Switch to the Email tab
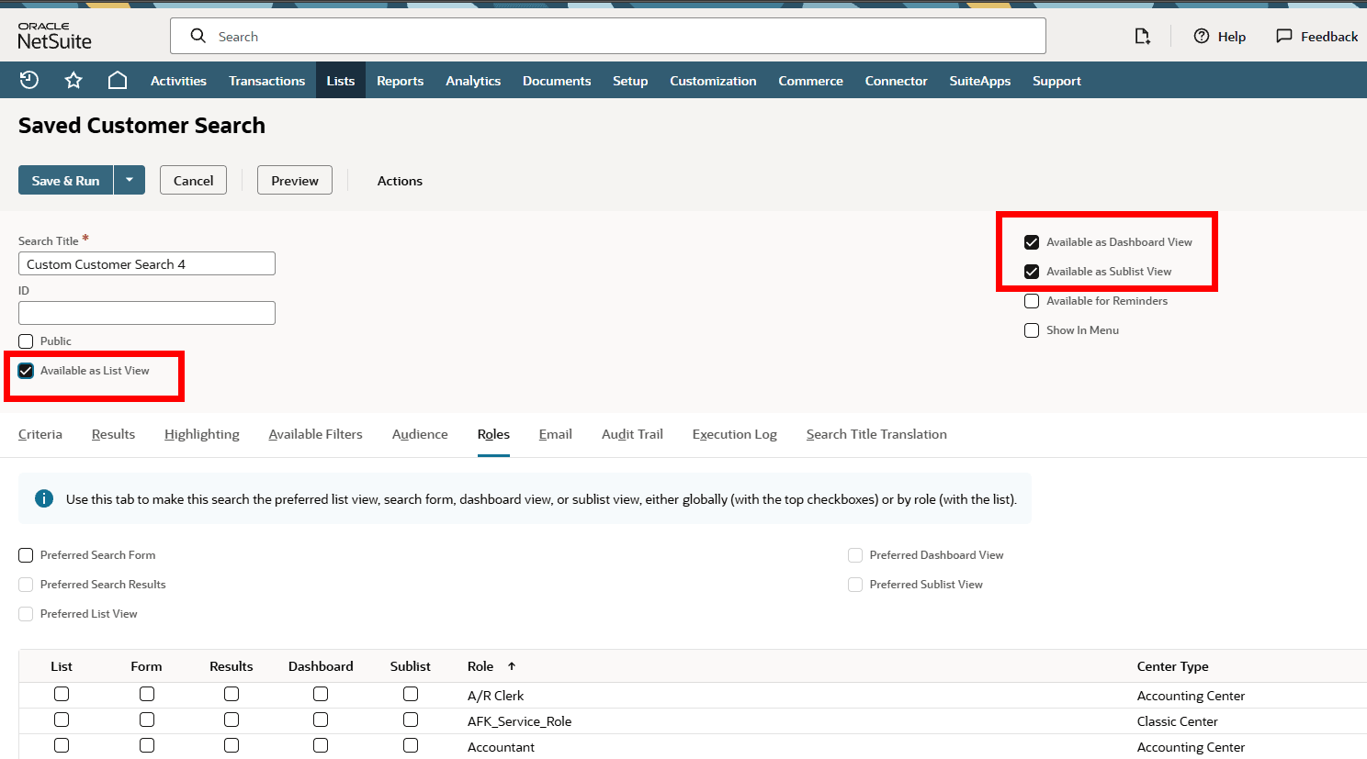This screenshot has width=1367, height=759. [556, 434]
